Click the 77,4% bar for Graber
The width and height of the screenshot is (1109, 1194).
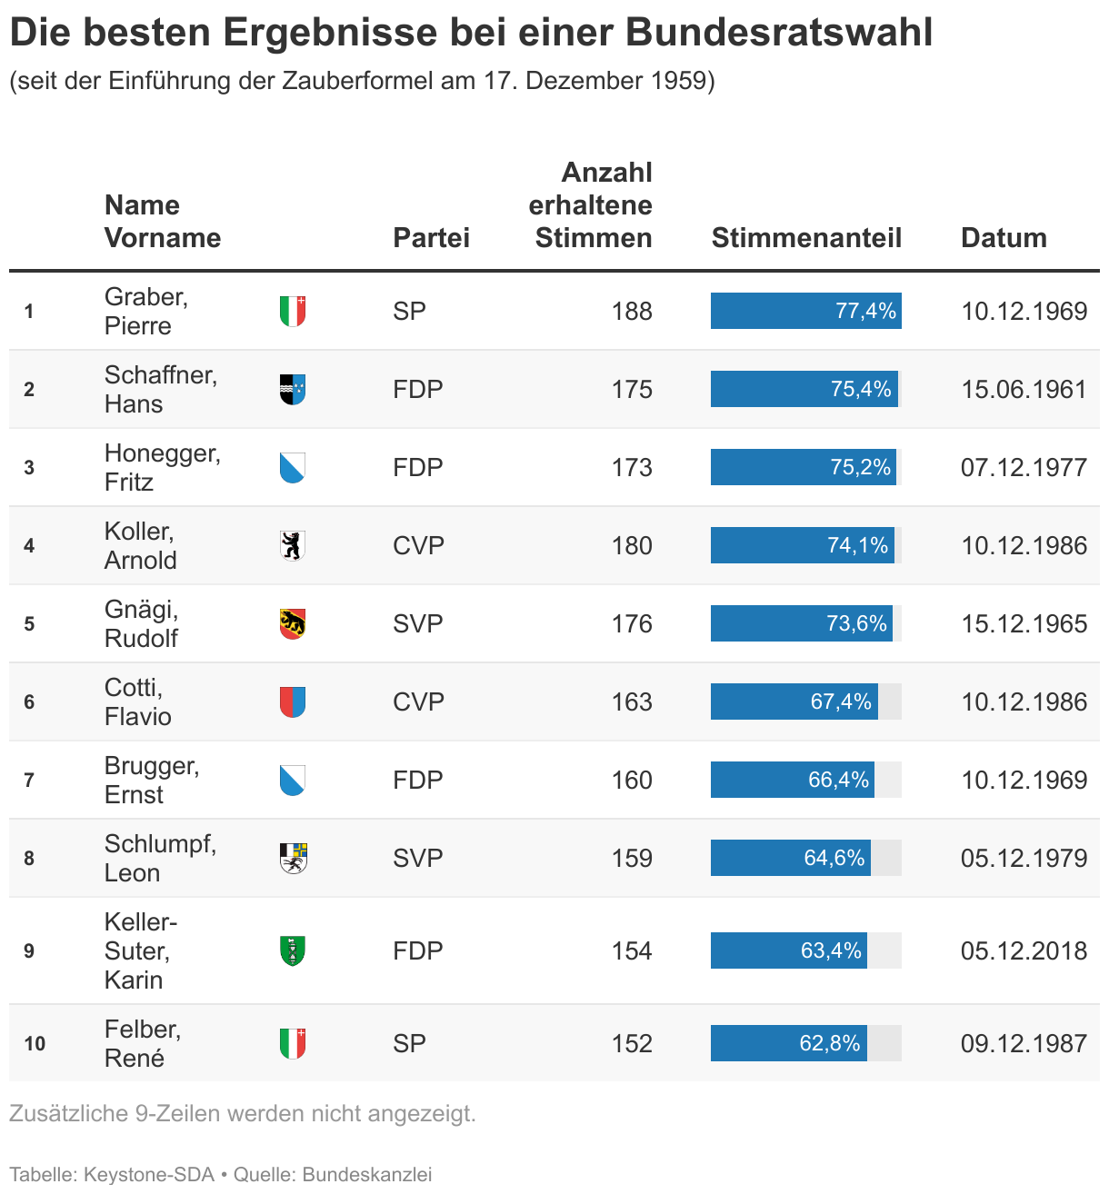coord(805,312)
